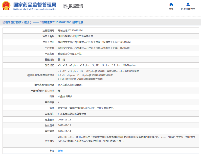Screen dimensions: 201x155
Task: Click the 生产地址 row label
Action: [x=50, y=48]
